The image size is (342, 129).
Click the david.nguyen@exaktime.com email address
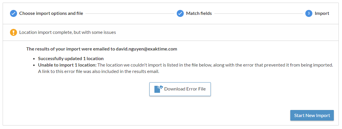click(x=146, y=49)
